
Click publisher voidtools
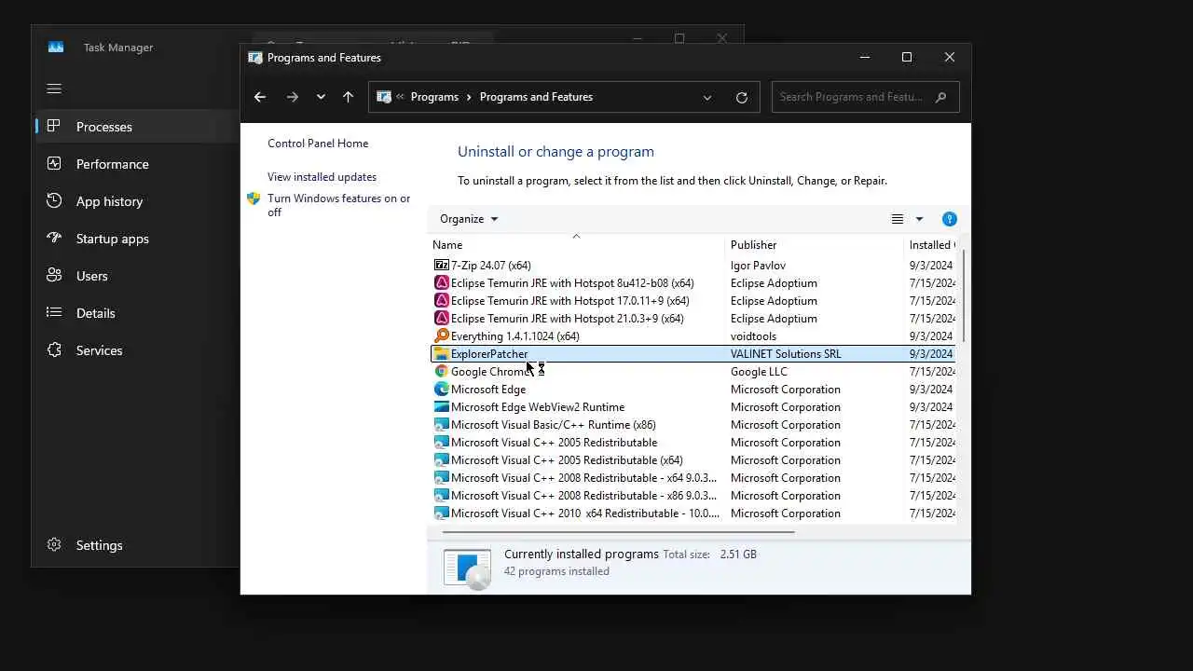coord(753,336)
